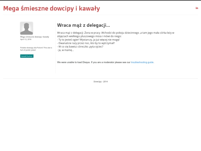
Task: Follow the troubleshooting guide link
Action: 142,62
